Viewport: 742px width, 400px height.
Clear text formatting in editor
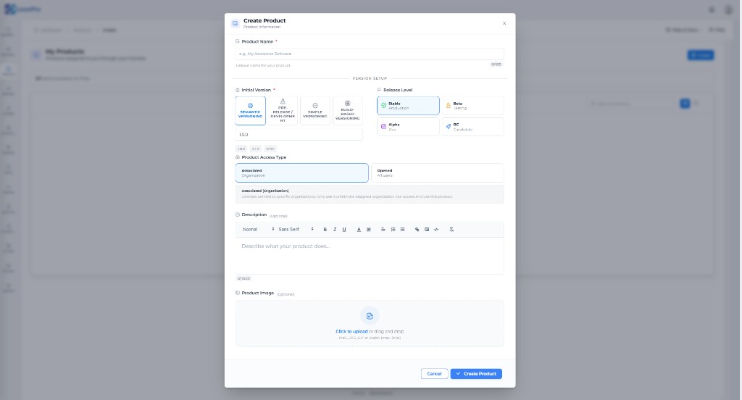coord(451,230)
